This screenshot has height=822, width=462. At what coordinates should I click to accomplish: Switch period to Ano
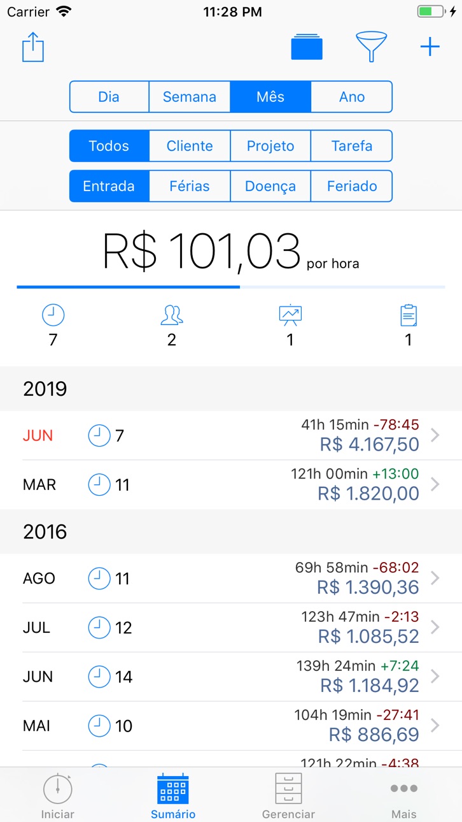352,97
